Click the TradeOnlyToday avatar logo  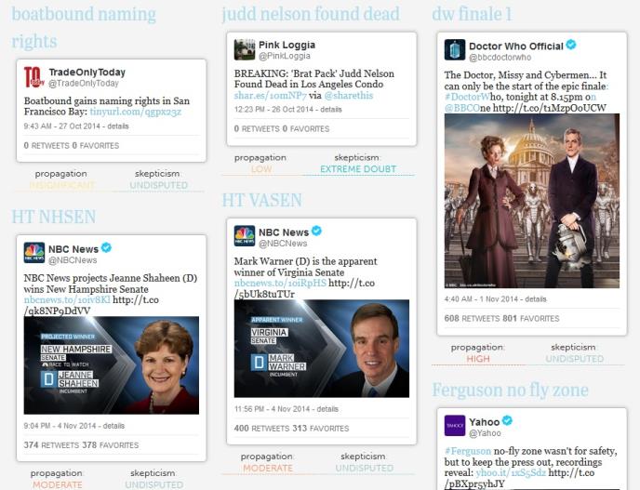tap(33, 76)
